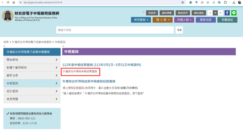Viewport: 243px width, 131px height.
Task: Click browser home icon
Action: pyautogui.click(x=14, y=2)
